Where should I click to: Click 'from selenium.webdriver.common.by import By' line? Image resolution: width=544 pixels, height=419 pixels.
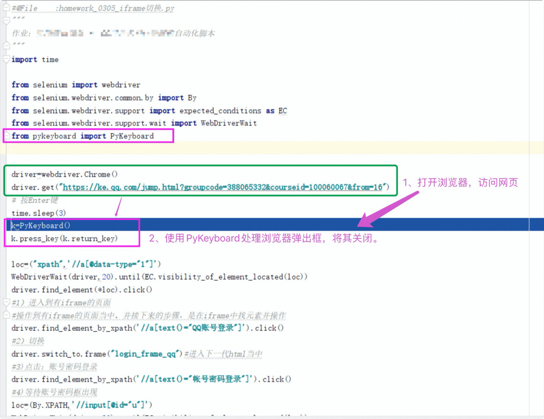(104, 98)
